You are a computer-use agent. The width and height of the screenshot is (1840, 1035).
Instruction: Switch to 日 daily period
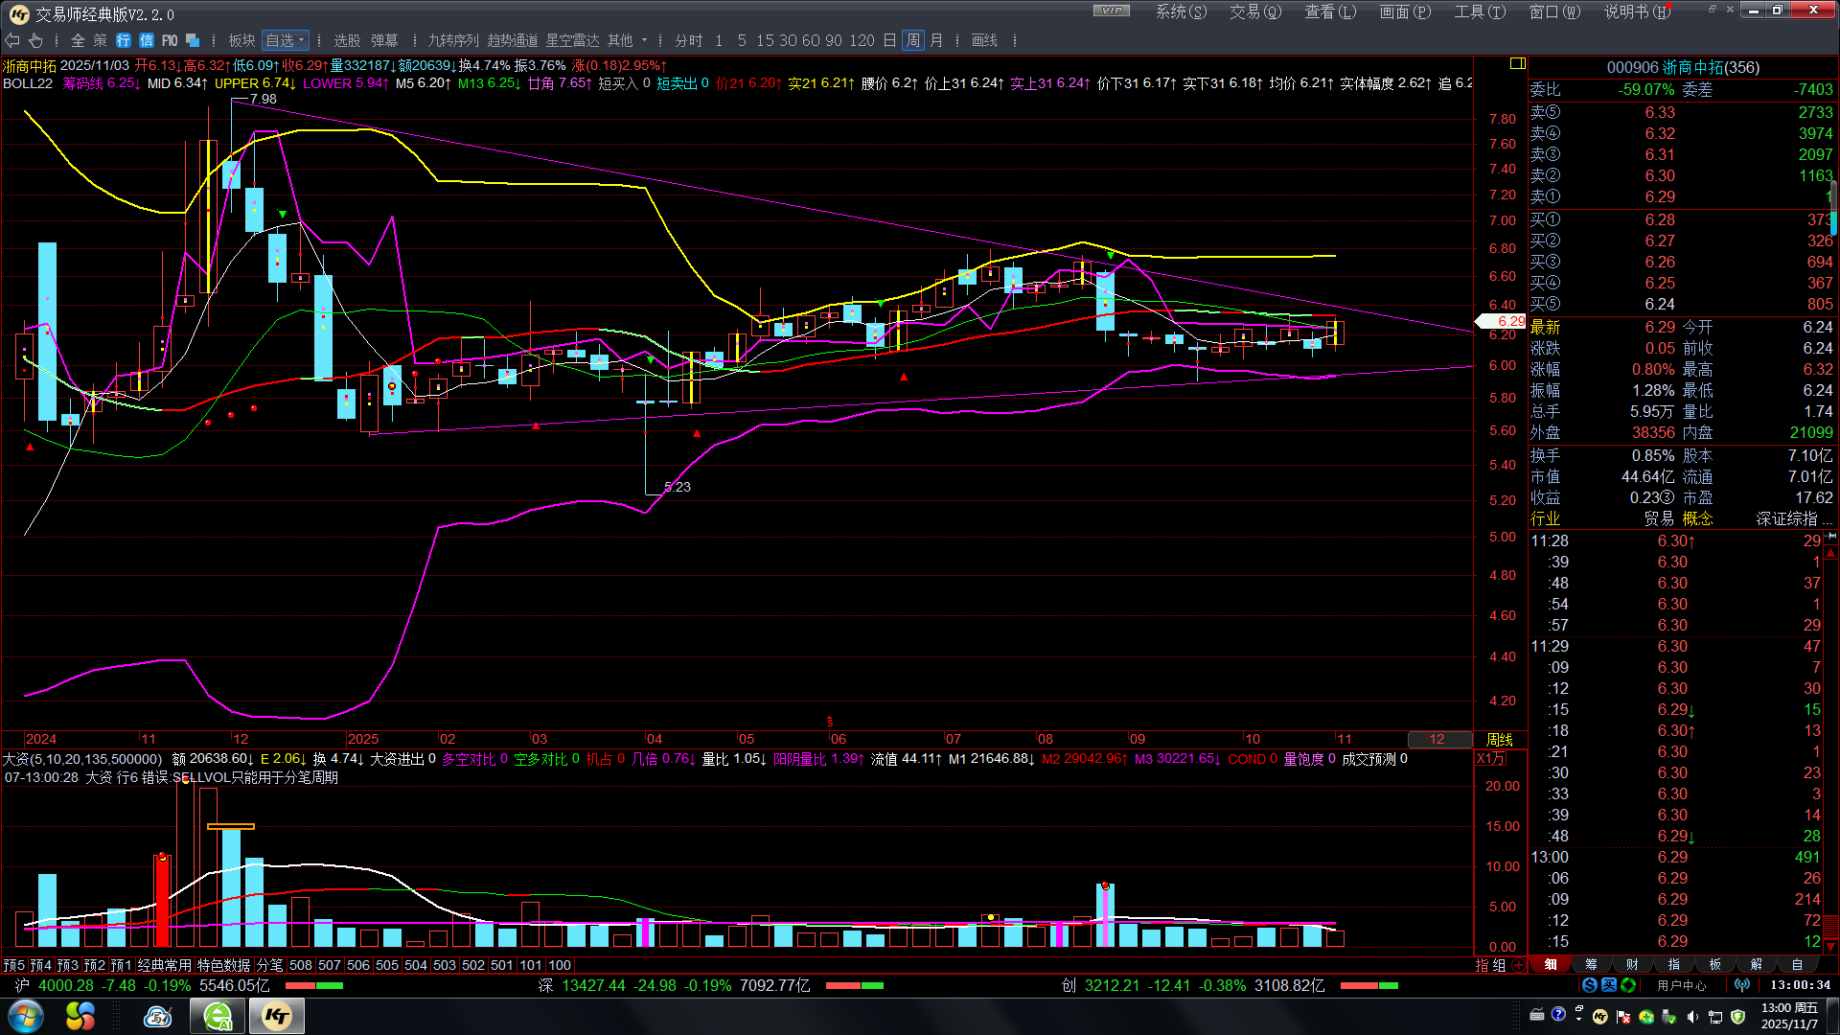[889, 40]
